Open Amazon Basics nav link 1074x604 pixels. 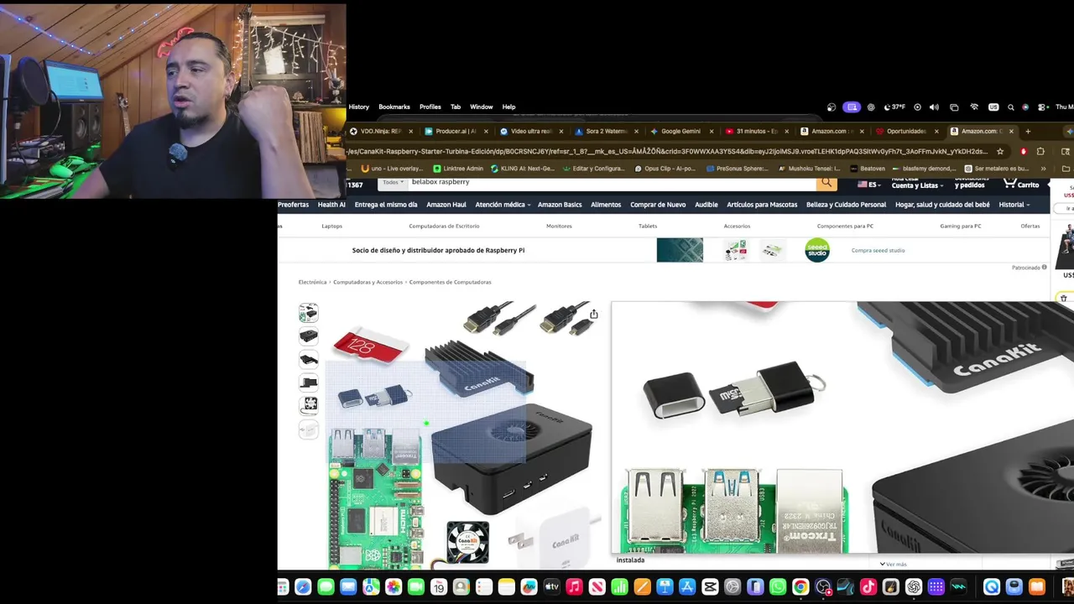(x=560, y=205)
